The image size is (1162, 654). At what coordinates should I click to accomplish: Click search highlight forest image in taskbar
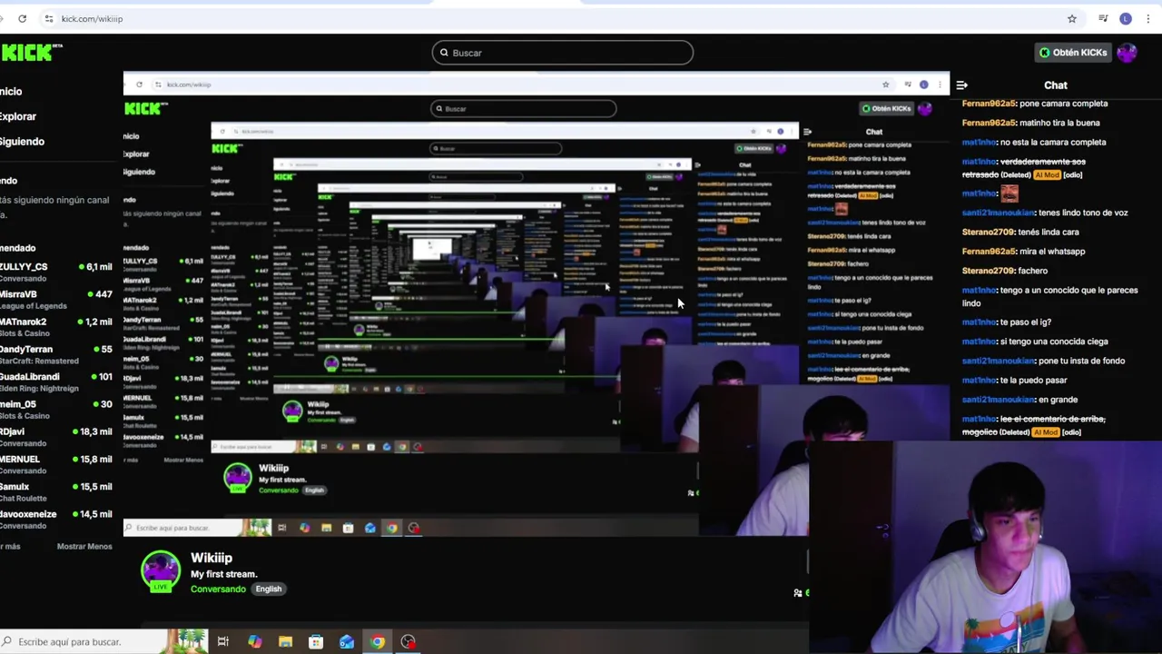(187, 641)
